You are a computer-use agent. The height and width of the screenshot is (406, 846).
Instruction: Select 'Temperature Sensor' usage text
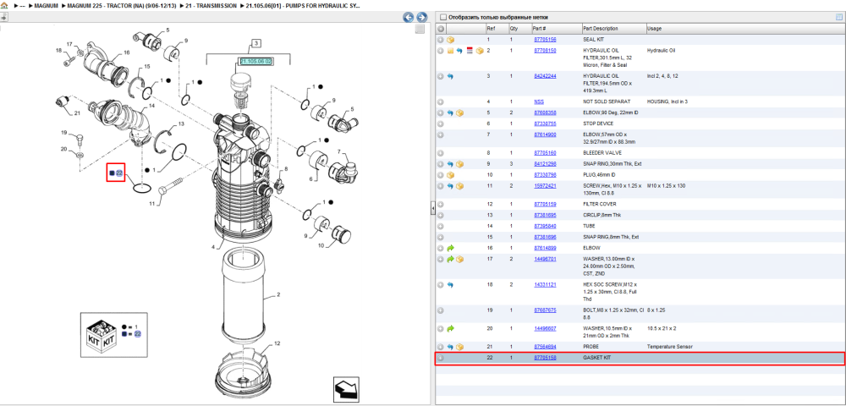pos(669,347)
